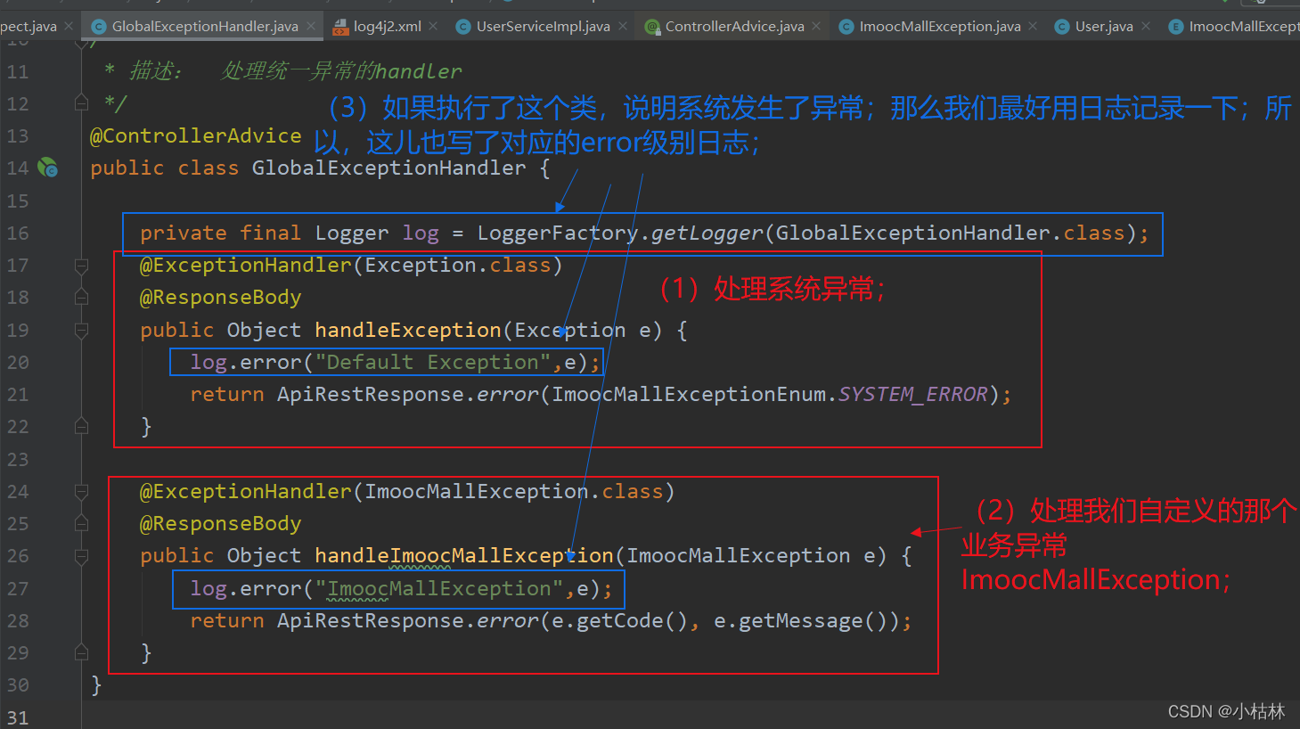Click line number 31 in the gutter
Screen dimensions: 1300x729
click(x=16, y=717)
